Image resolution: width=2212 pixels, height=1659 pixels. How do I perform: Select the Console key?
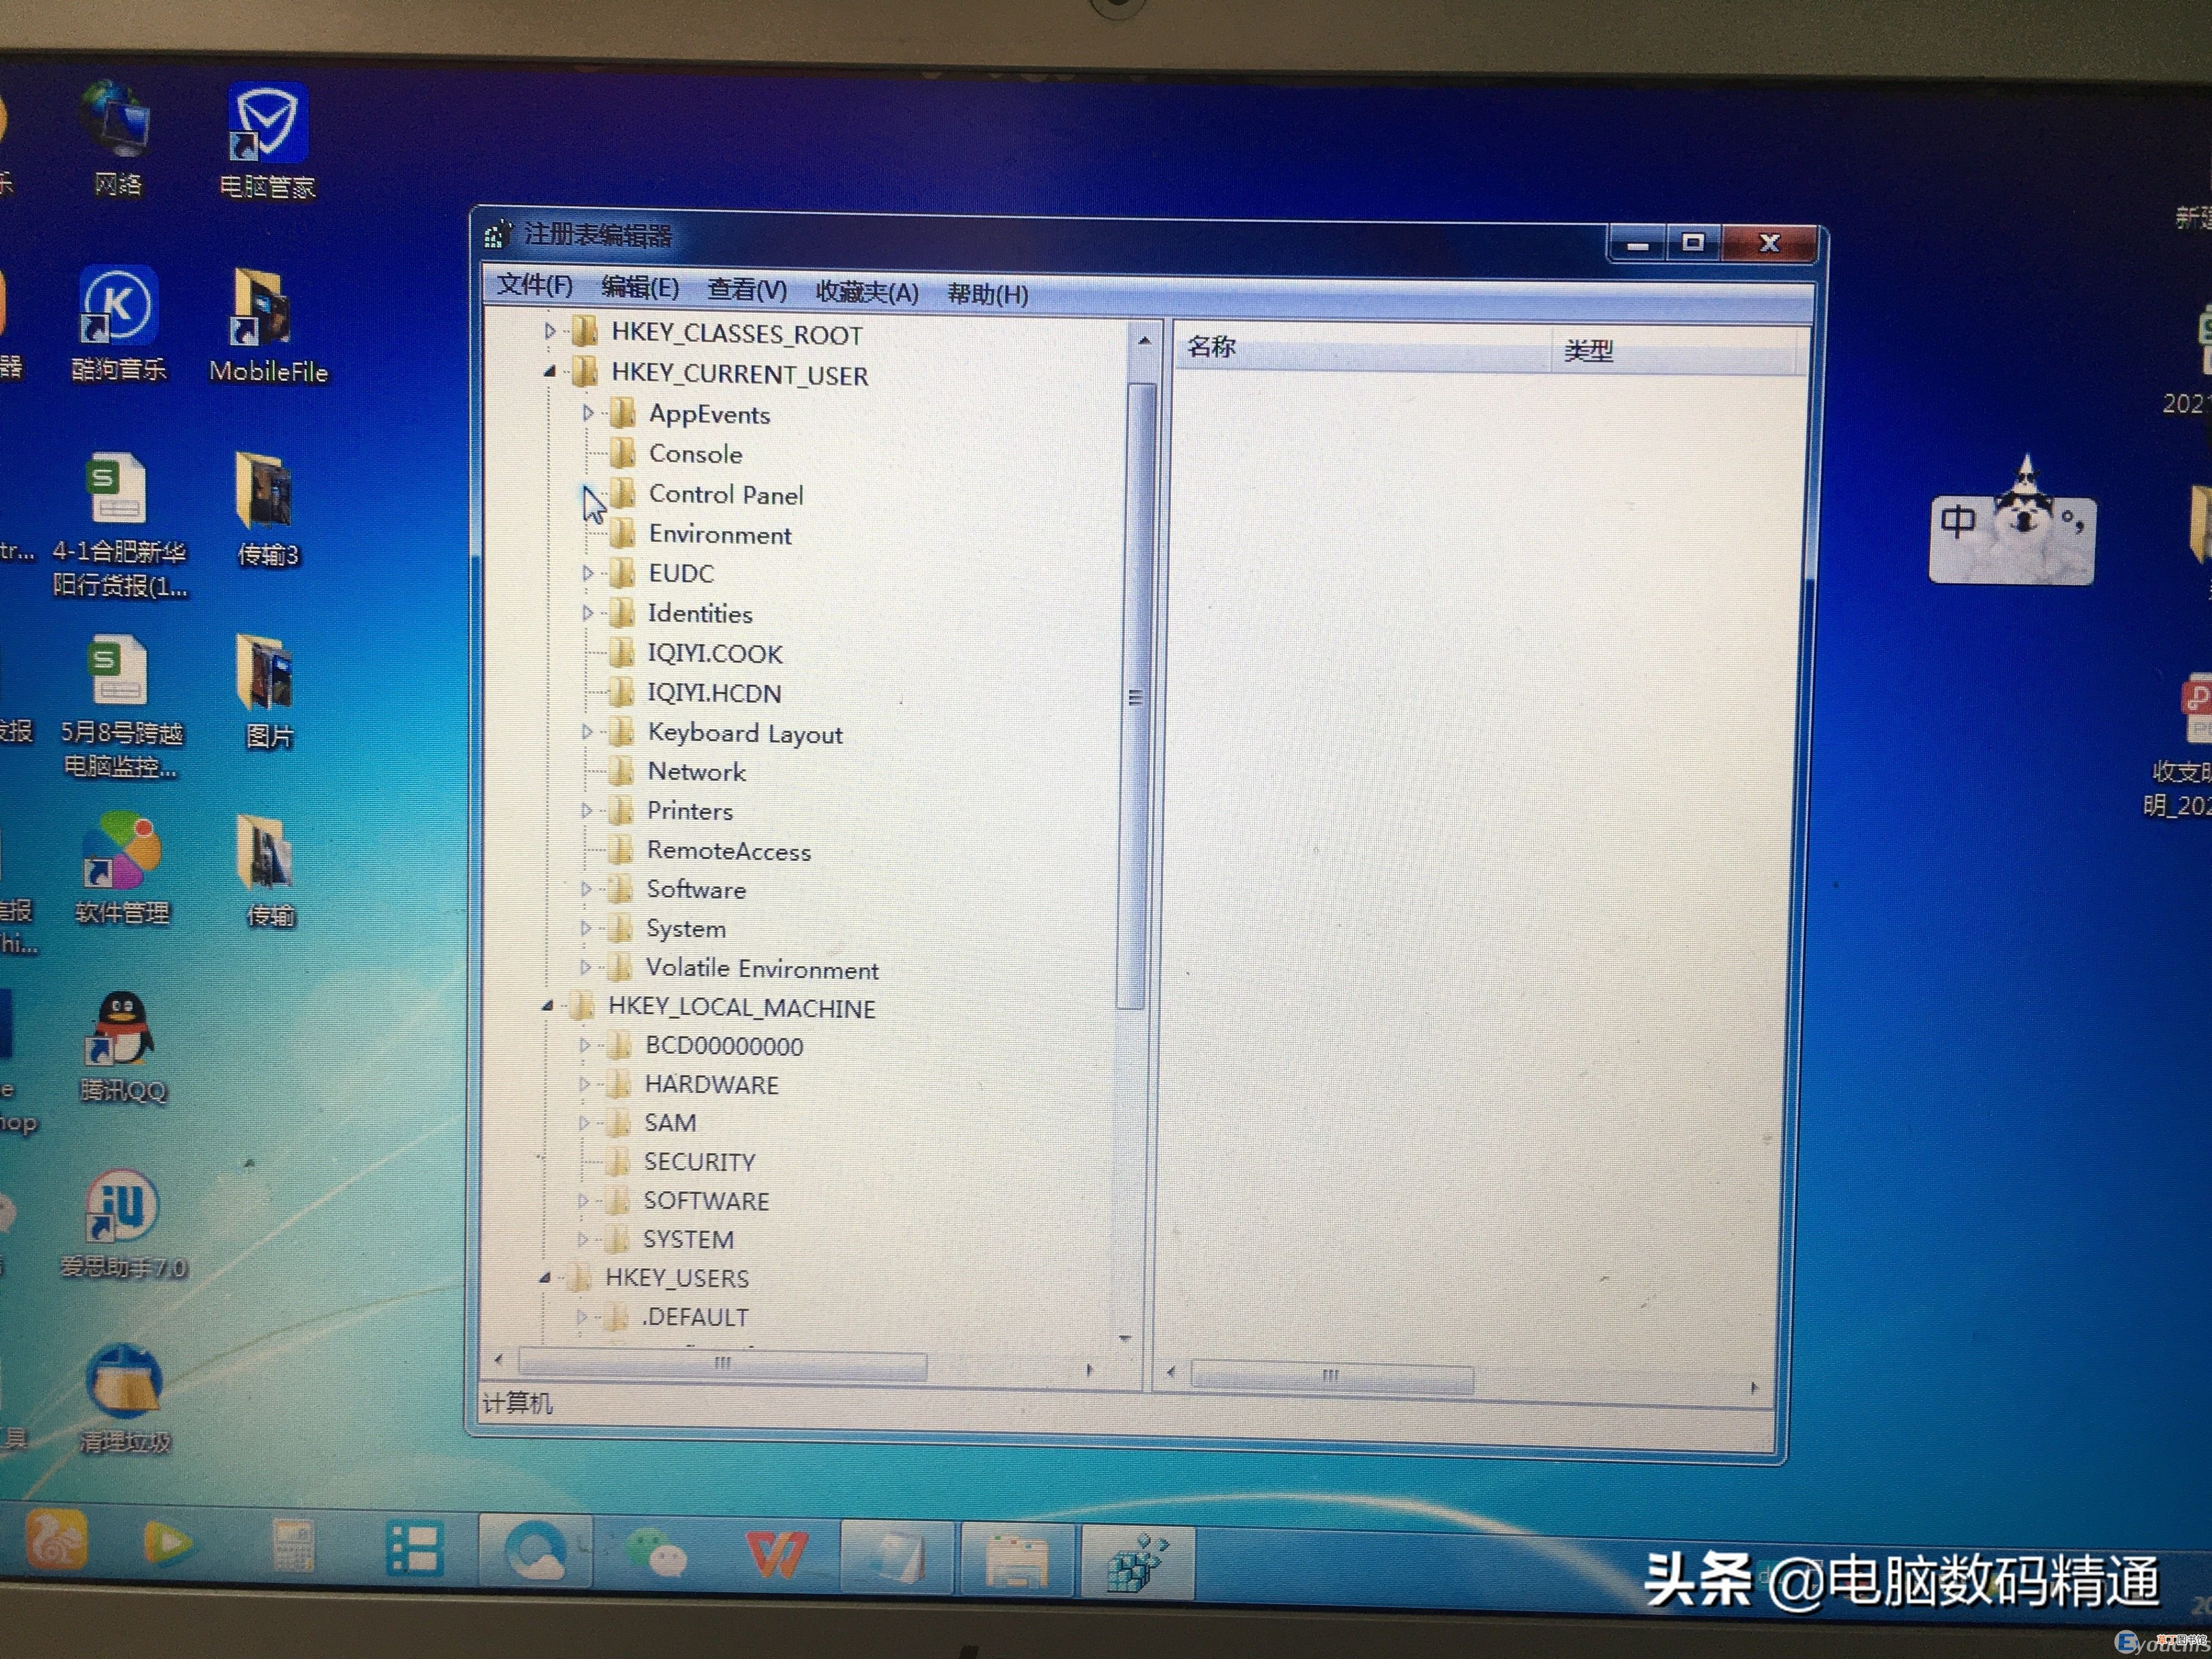tap(695, 454)
